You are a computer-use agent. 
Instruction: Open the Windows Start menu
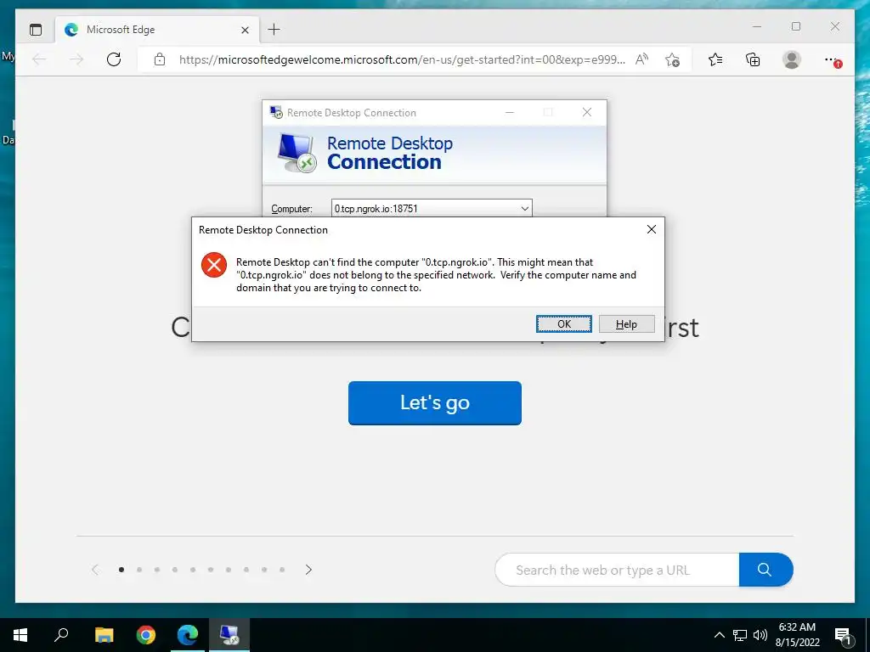pos(20,635)
